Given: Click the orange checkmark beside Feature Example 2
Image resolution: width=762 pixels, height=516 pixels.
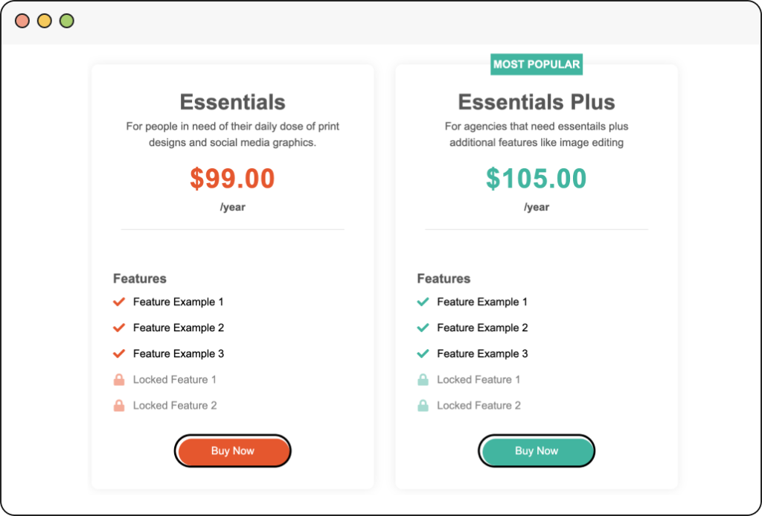Looking at the screenshot, I should [x=118, y=328].
